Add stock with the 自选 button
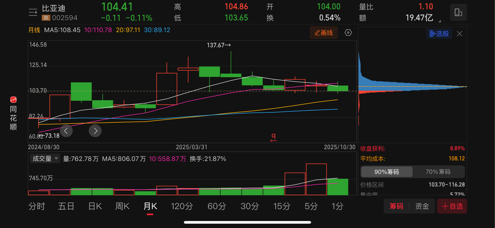495x228 pixels. (x=452, y=206)
